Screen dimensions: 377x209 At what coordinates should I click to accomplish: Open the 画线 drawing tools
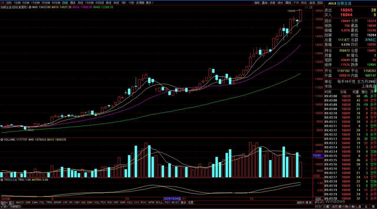coord(288,3)
